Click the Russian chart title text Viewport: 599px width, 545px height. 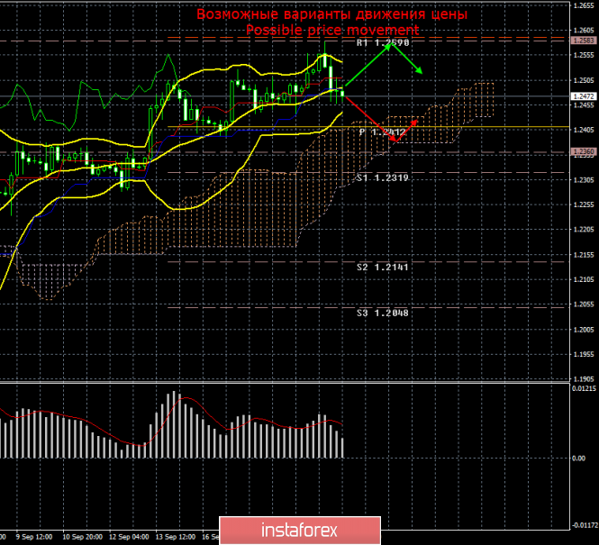point(332,15)
